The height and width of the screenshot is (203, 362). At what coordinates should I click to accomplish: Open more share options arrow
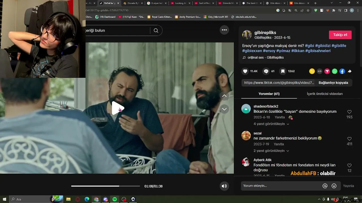pyautogui.click(x=350, y=71)
